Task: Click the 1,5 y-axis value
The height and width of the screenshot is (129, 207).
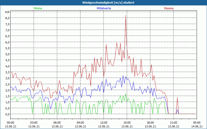Action: click(x=8, y=96)
